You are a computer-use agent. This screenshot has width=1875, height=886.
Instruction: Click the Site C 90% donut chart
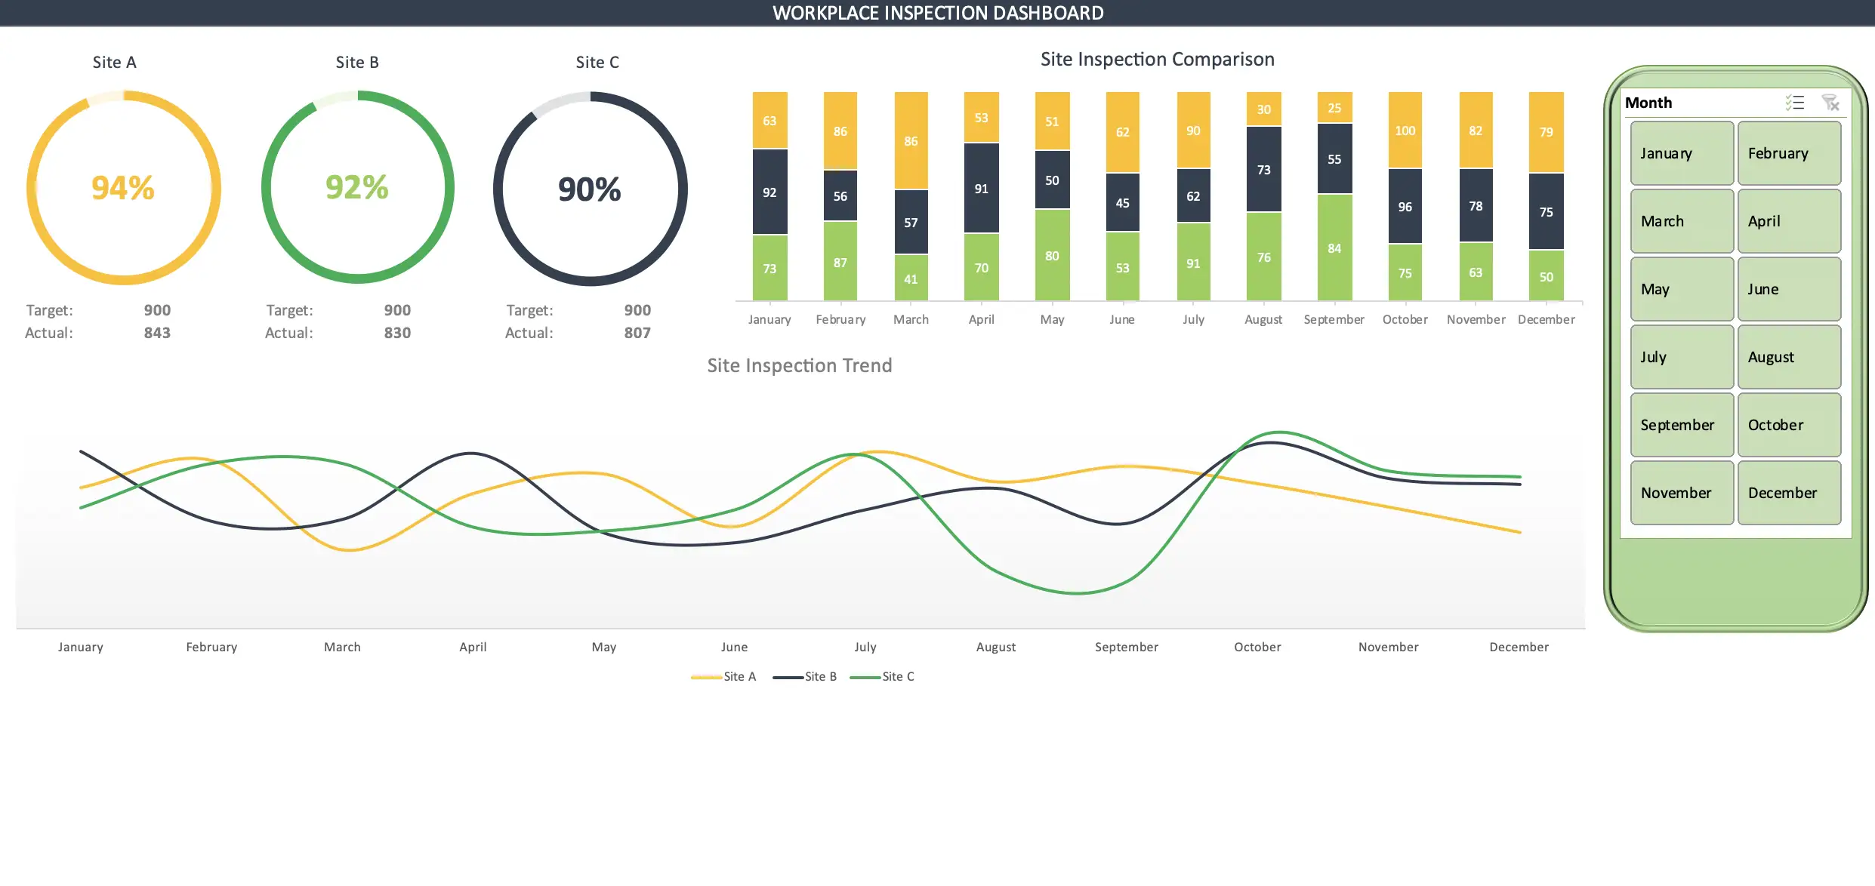point(590,189)
